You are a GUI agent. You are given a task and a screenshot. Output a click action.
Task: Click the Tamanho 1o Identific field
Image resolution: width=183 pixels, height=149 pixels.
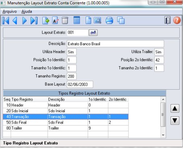point(72,68)
